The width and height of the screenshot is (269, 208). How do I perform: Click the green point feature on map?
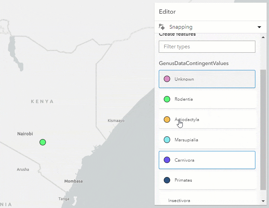[43, 142]
